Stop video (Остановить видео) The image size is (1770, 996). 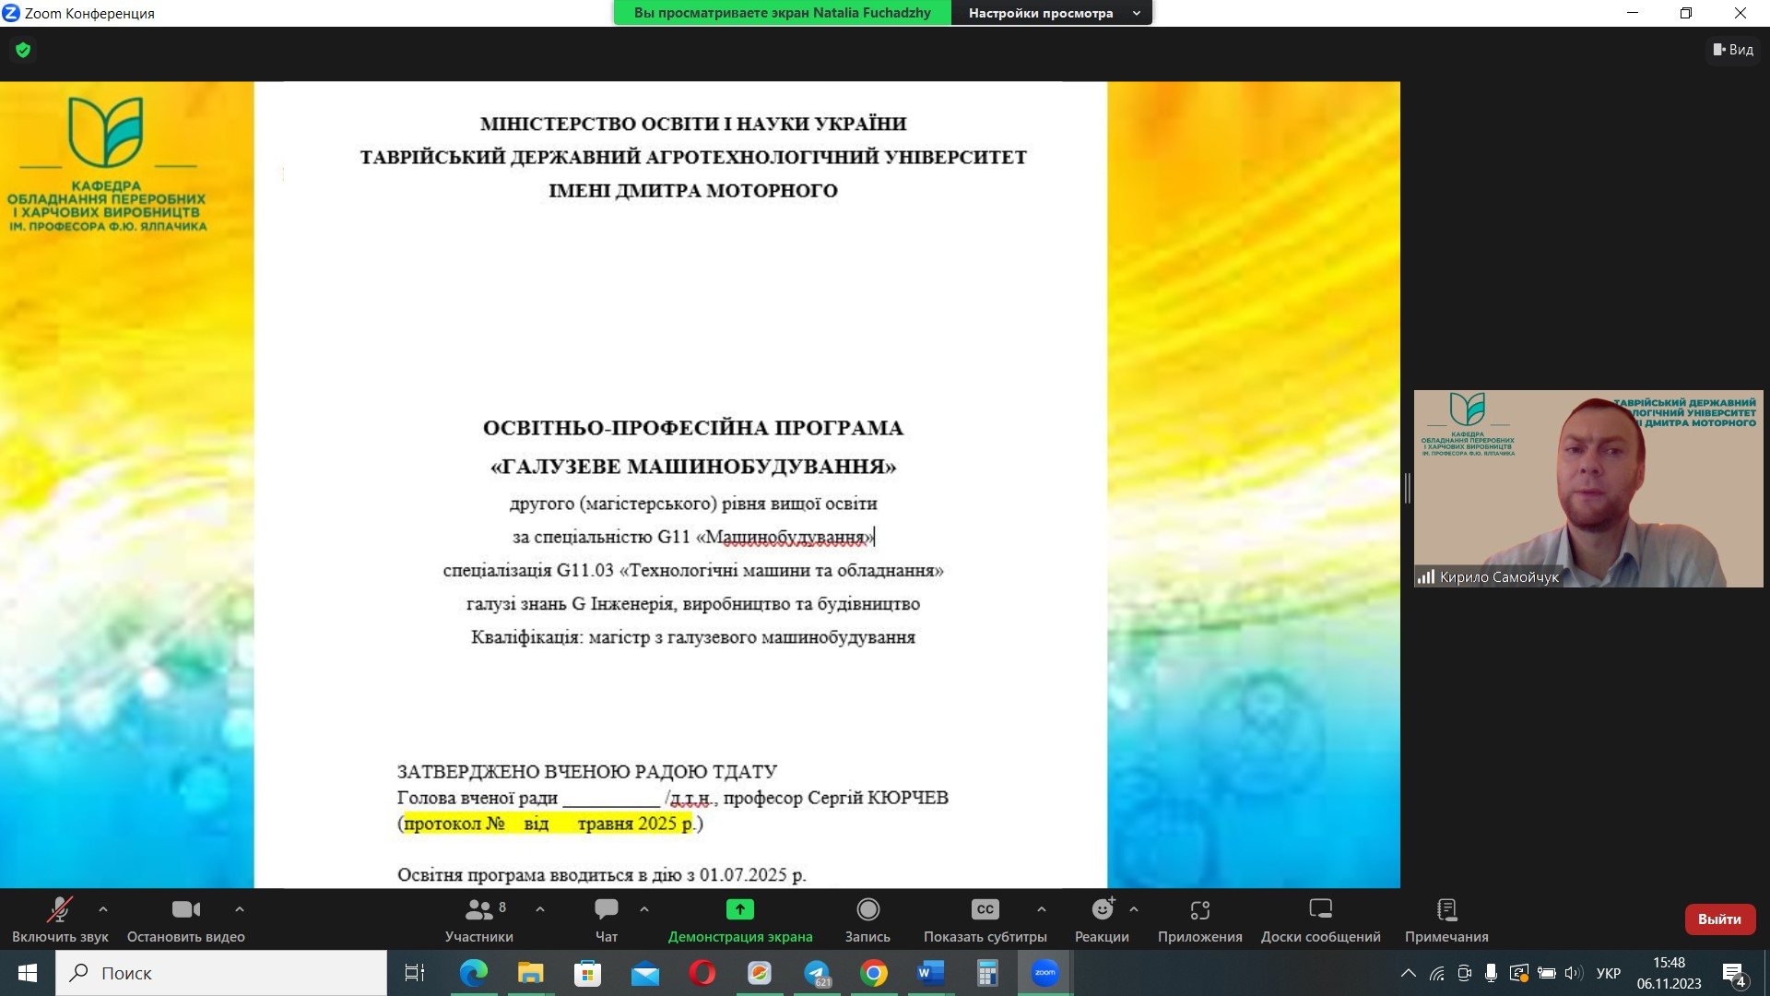[x=185, y=919]
